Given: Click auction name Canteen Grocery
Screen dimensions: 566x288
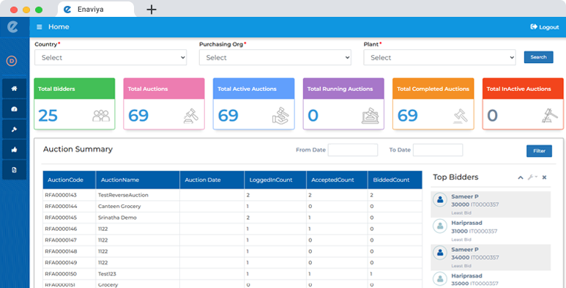Looking at the screenshot, I should [x=119, y=207].
